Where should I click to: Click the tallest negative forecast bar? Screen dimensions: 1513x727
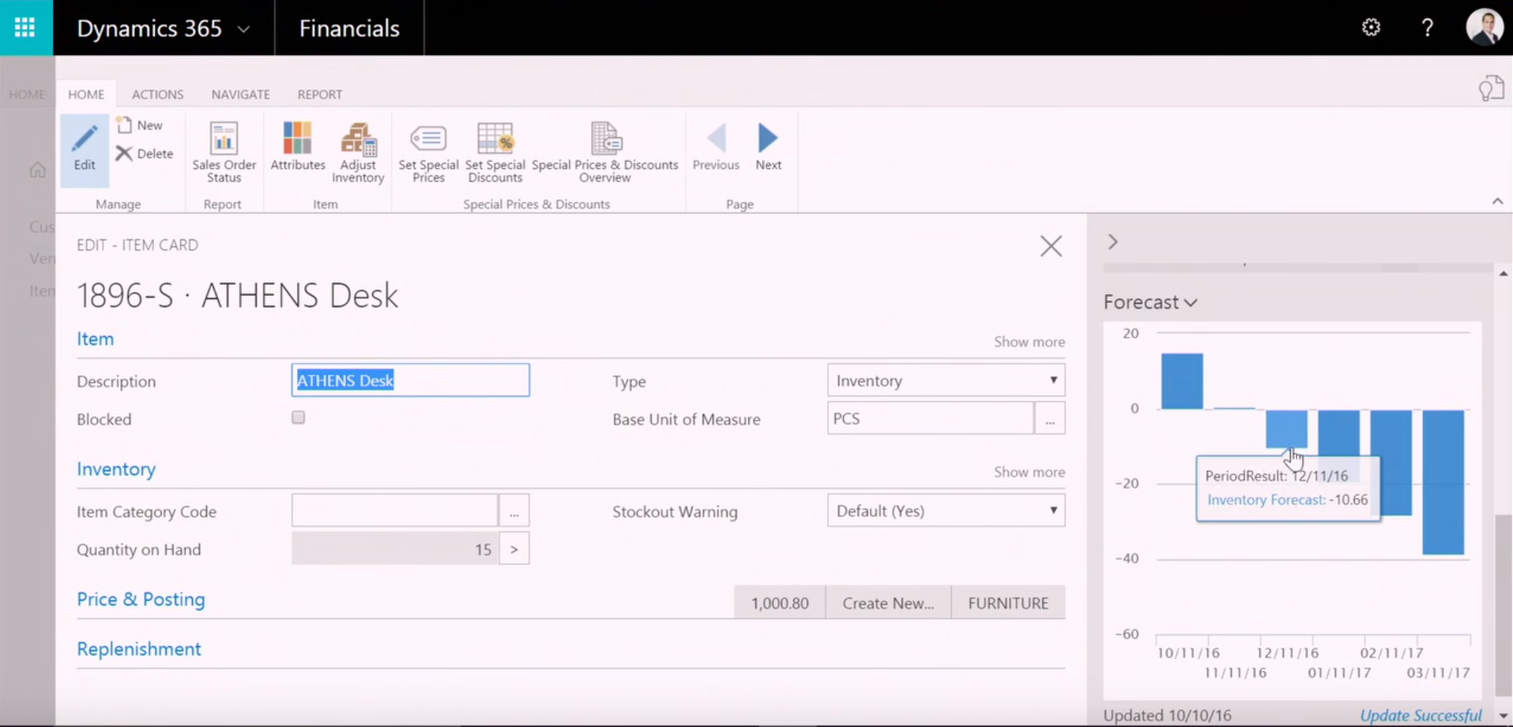point(1443,482)
